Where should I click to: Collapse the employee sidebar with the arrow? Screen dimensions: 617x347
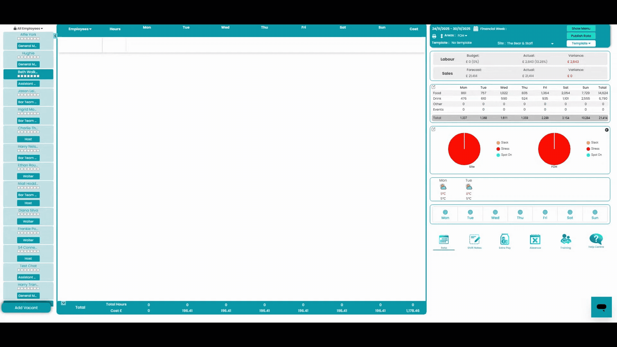click(55, 36)
